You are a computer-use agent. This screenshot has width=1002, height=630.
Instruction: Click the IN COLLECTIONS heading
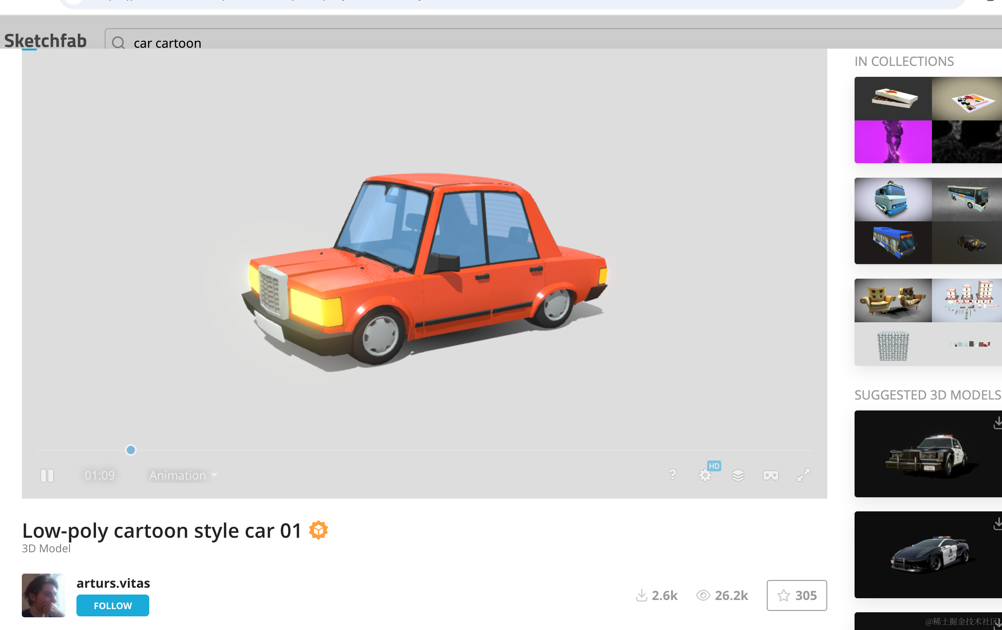904,61
